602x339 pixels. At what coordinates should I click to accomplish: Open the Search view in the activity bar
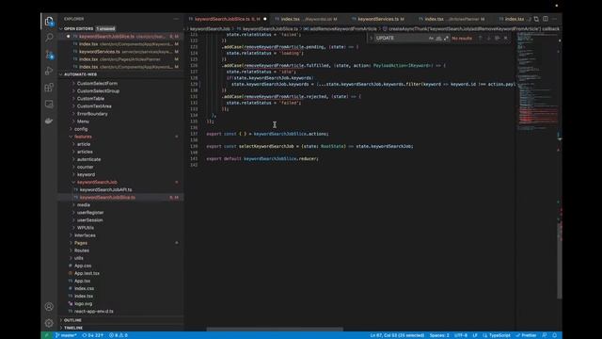[x=49, y=38]
